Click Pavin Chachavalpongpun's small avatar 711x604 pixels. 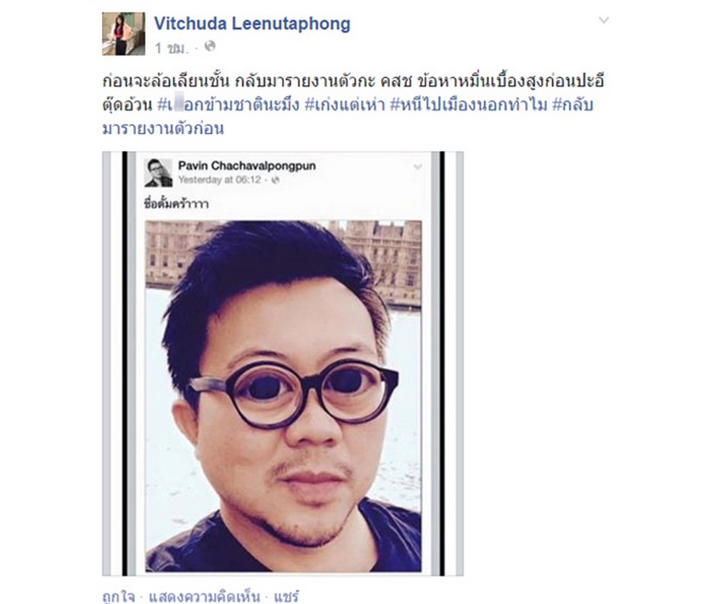pyautogui.click(x=158, y=172)
